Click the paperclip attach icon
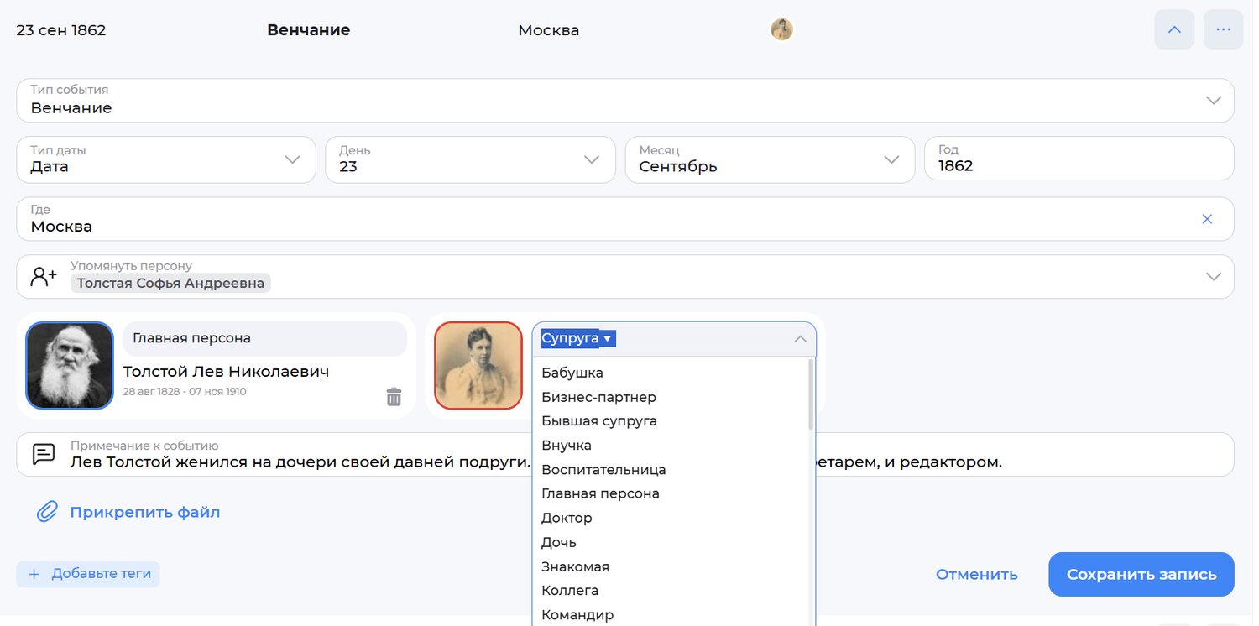The image size is (1259, 626). [47, 512]
